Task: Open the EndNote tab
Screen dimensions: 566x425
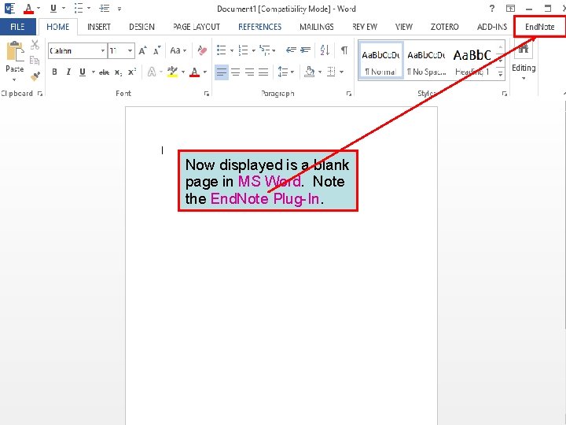Action: click(x=539, y=27)
